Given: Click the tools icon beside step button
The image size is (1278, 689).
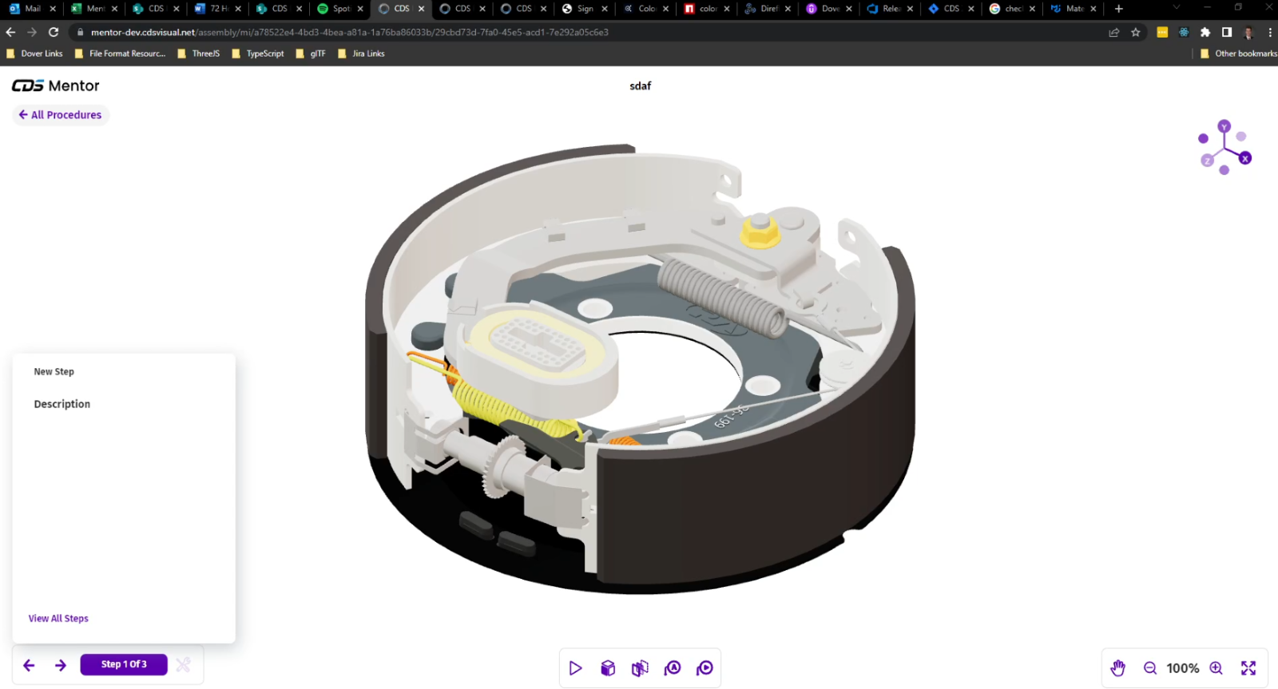Looking at the screenshot, I should [183, 664].
